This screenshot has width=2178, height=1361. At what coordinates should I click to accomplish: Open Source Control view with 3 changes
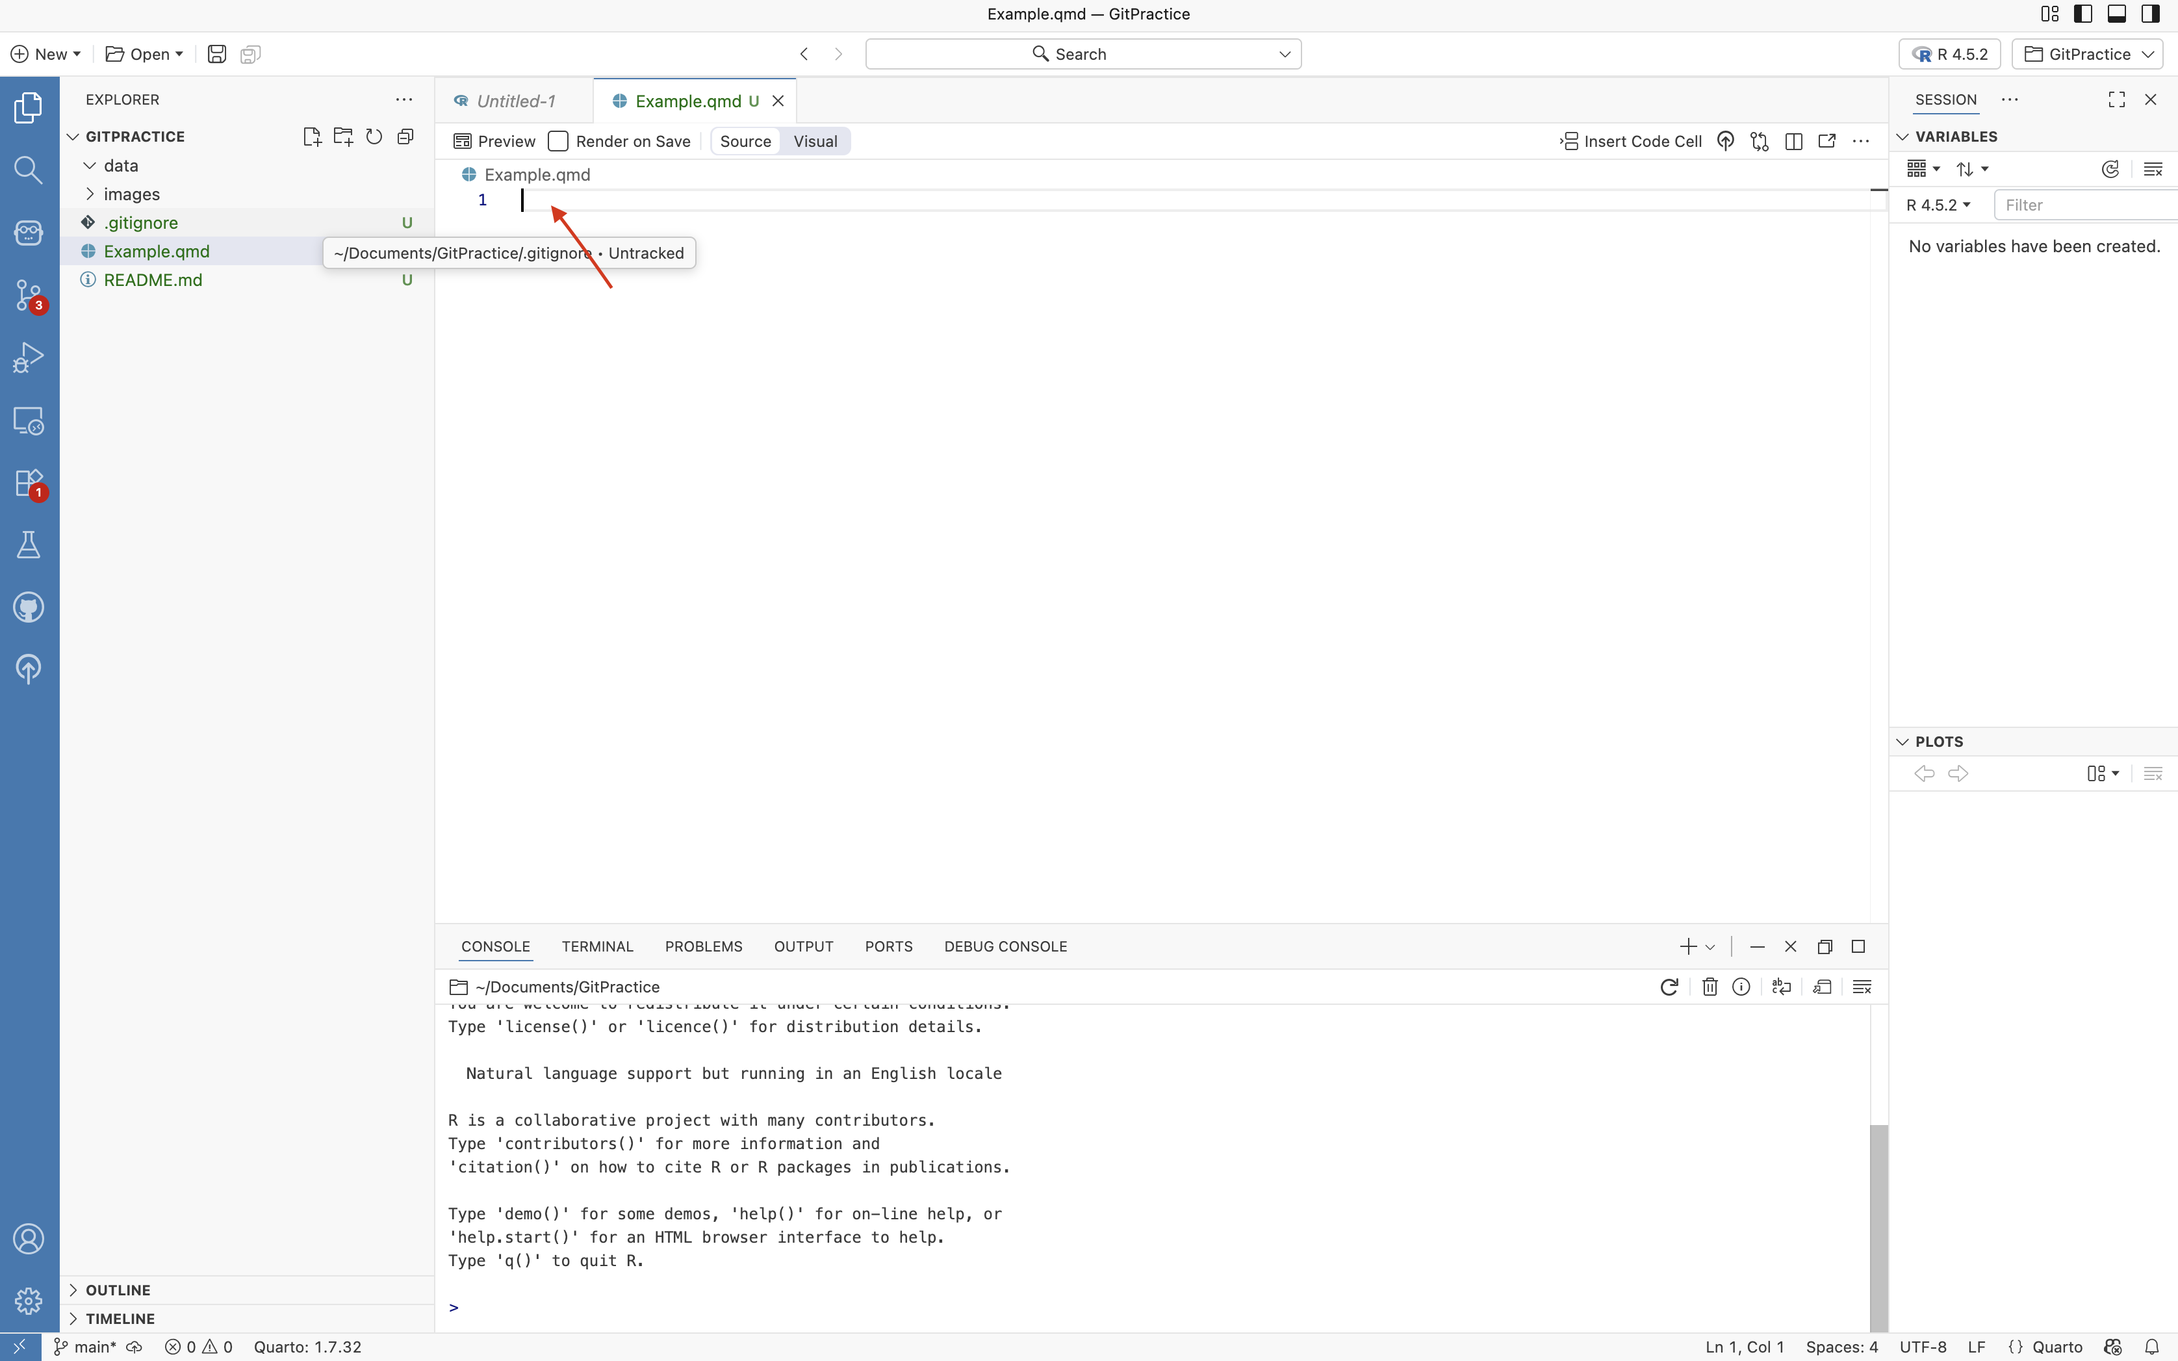click(x=28, y=294)
